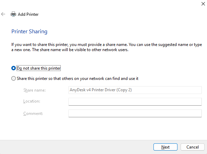Click into the Comment text field
Screen dimensions: 207x154
click(x=135, y=113)
